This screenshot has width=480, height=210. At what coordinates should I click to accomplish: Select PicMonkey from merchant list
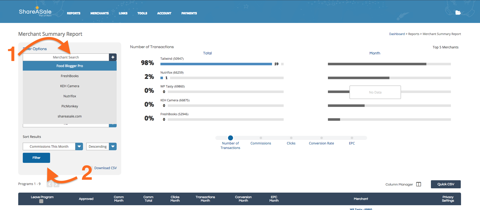(70, 106)
